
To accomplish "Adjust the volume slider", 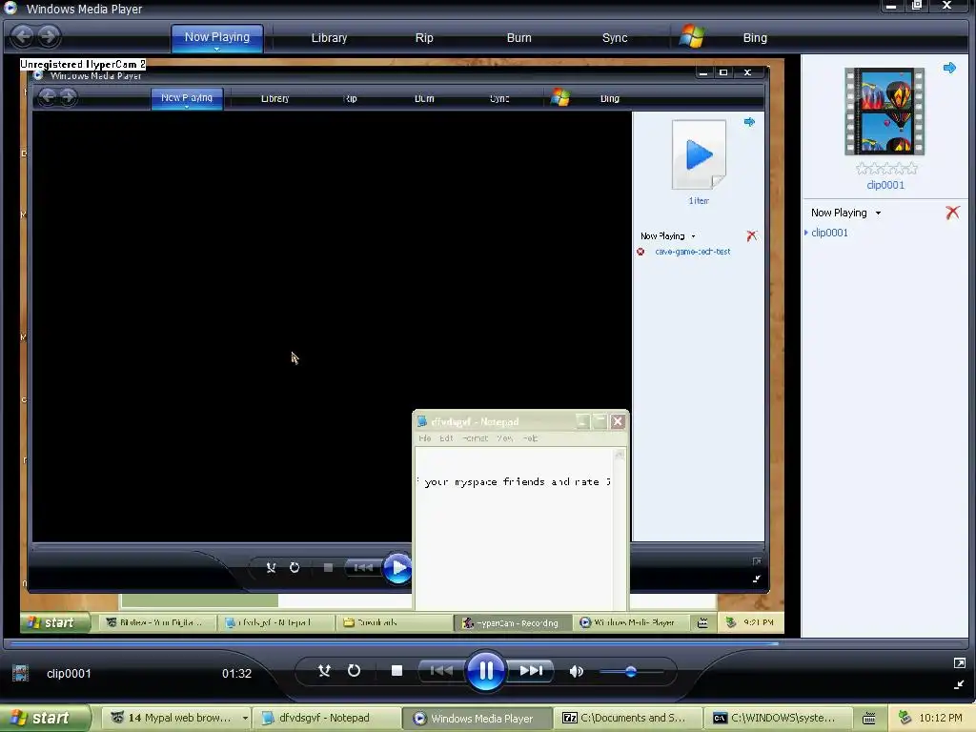I will point(631,672).
